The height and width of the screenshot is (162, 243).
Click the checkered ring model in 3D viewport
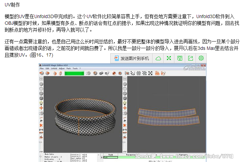pos(85,117)
